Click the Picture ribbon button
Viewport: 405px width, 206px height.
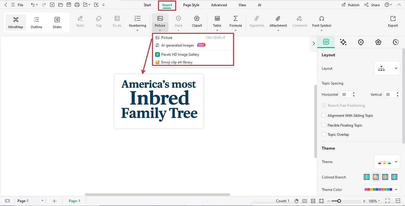160,23
